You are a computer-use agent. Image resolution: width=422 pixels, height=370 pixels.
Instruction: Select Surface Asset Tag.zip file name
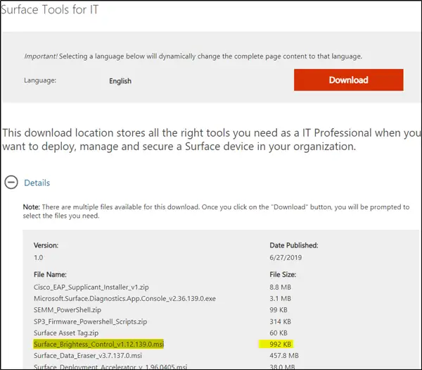pos(66,333)
